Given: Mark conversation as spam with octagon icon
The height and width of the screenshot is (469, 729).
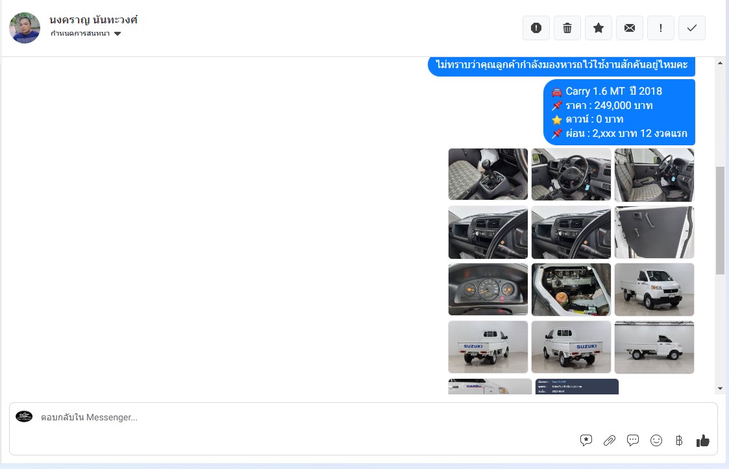Looking at the screenshot, I should click(x=536, y=28).
